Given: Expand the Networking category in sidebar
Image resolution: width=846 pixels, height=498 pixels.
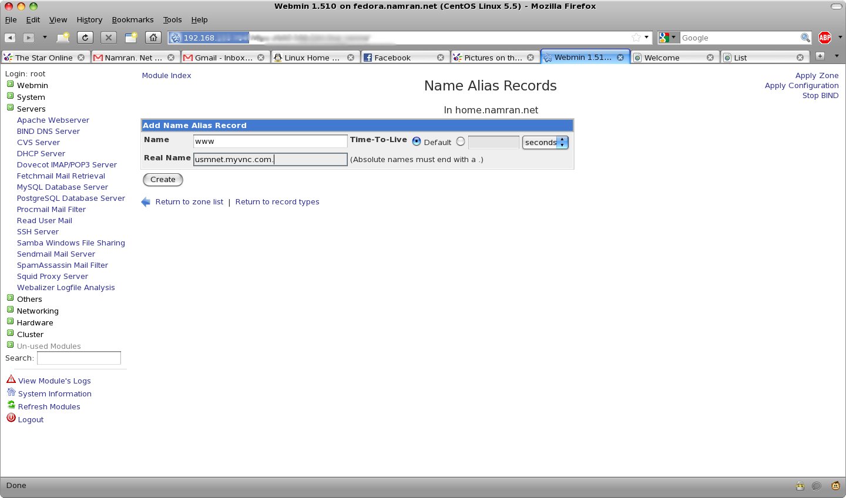Looking at the screenshot, I should 10,310.
